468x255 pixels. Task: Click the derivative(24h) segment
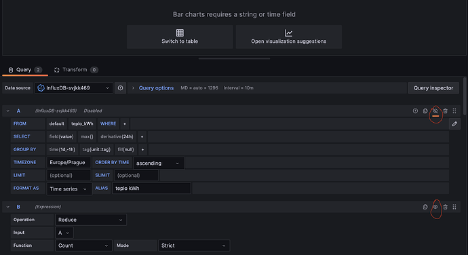[x=117, y=136]
